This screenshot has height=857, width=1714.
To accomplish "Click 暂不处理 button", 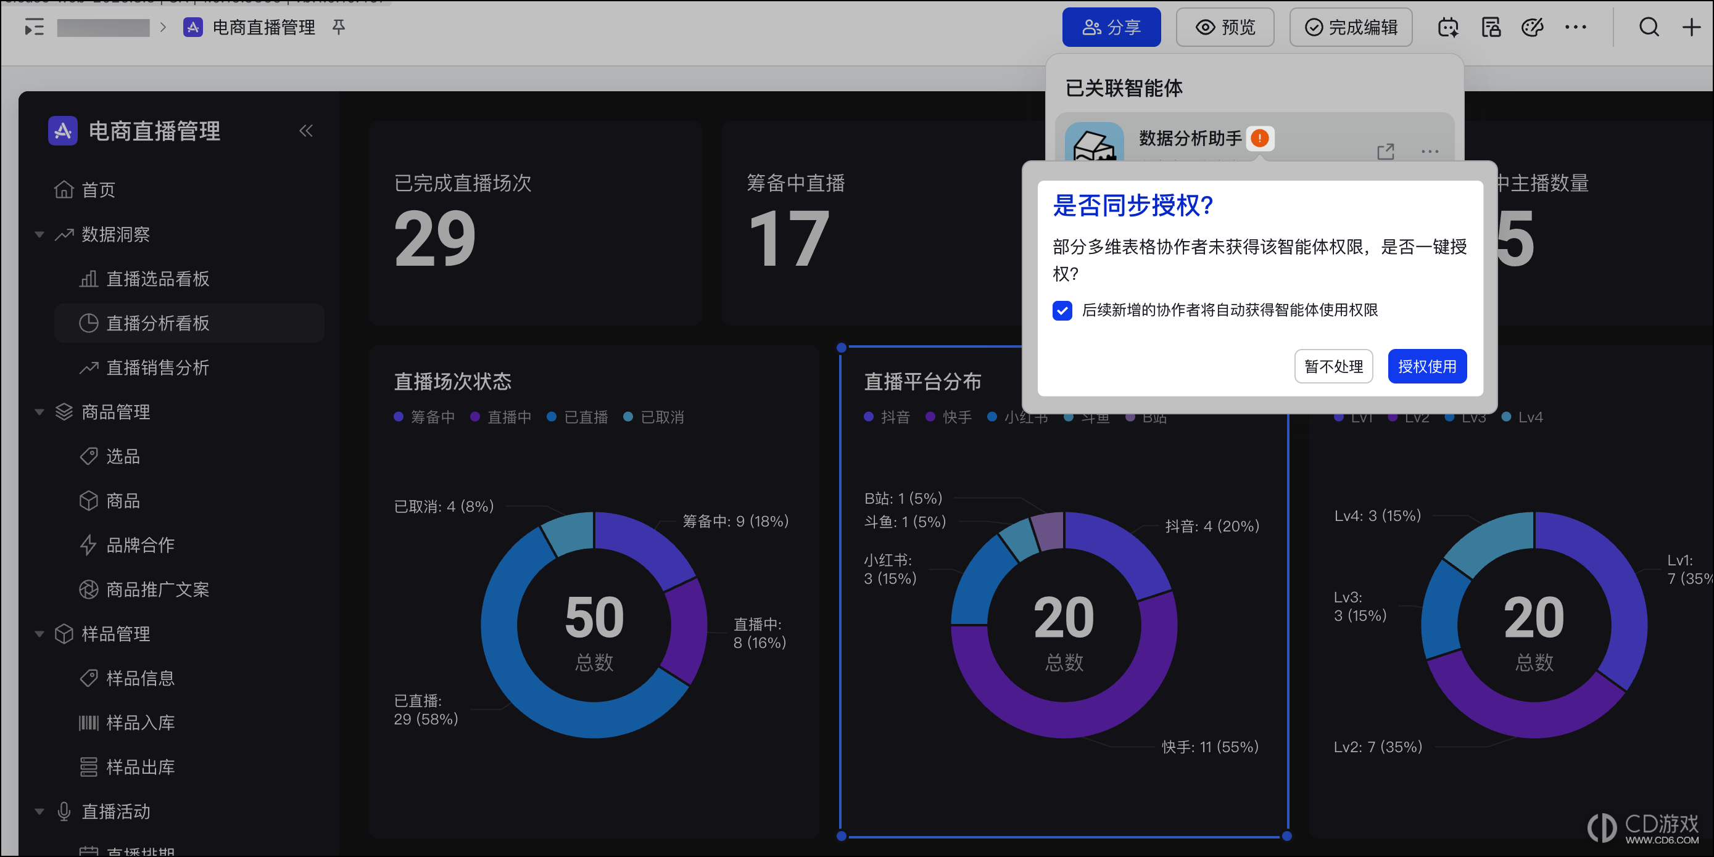I will pyautogui.click(x=1333, y=366).
